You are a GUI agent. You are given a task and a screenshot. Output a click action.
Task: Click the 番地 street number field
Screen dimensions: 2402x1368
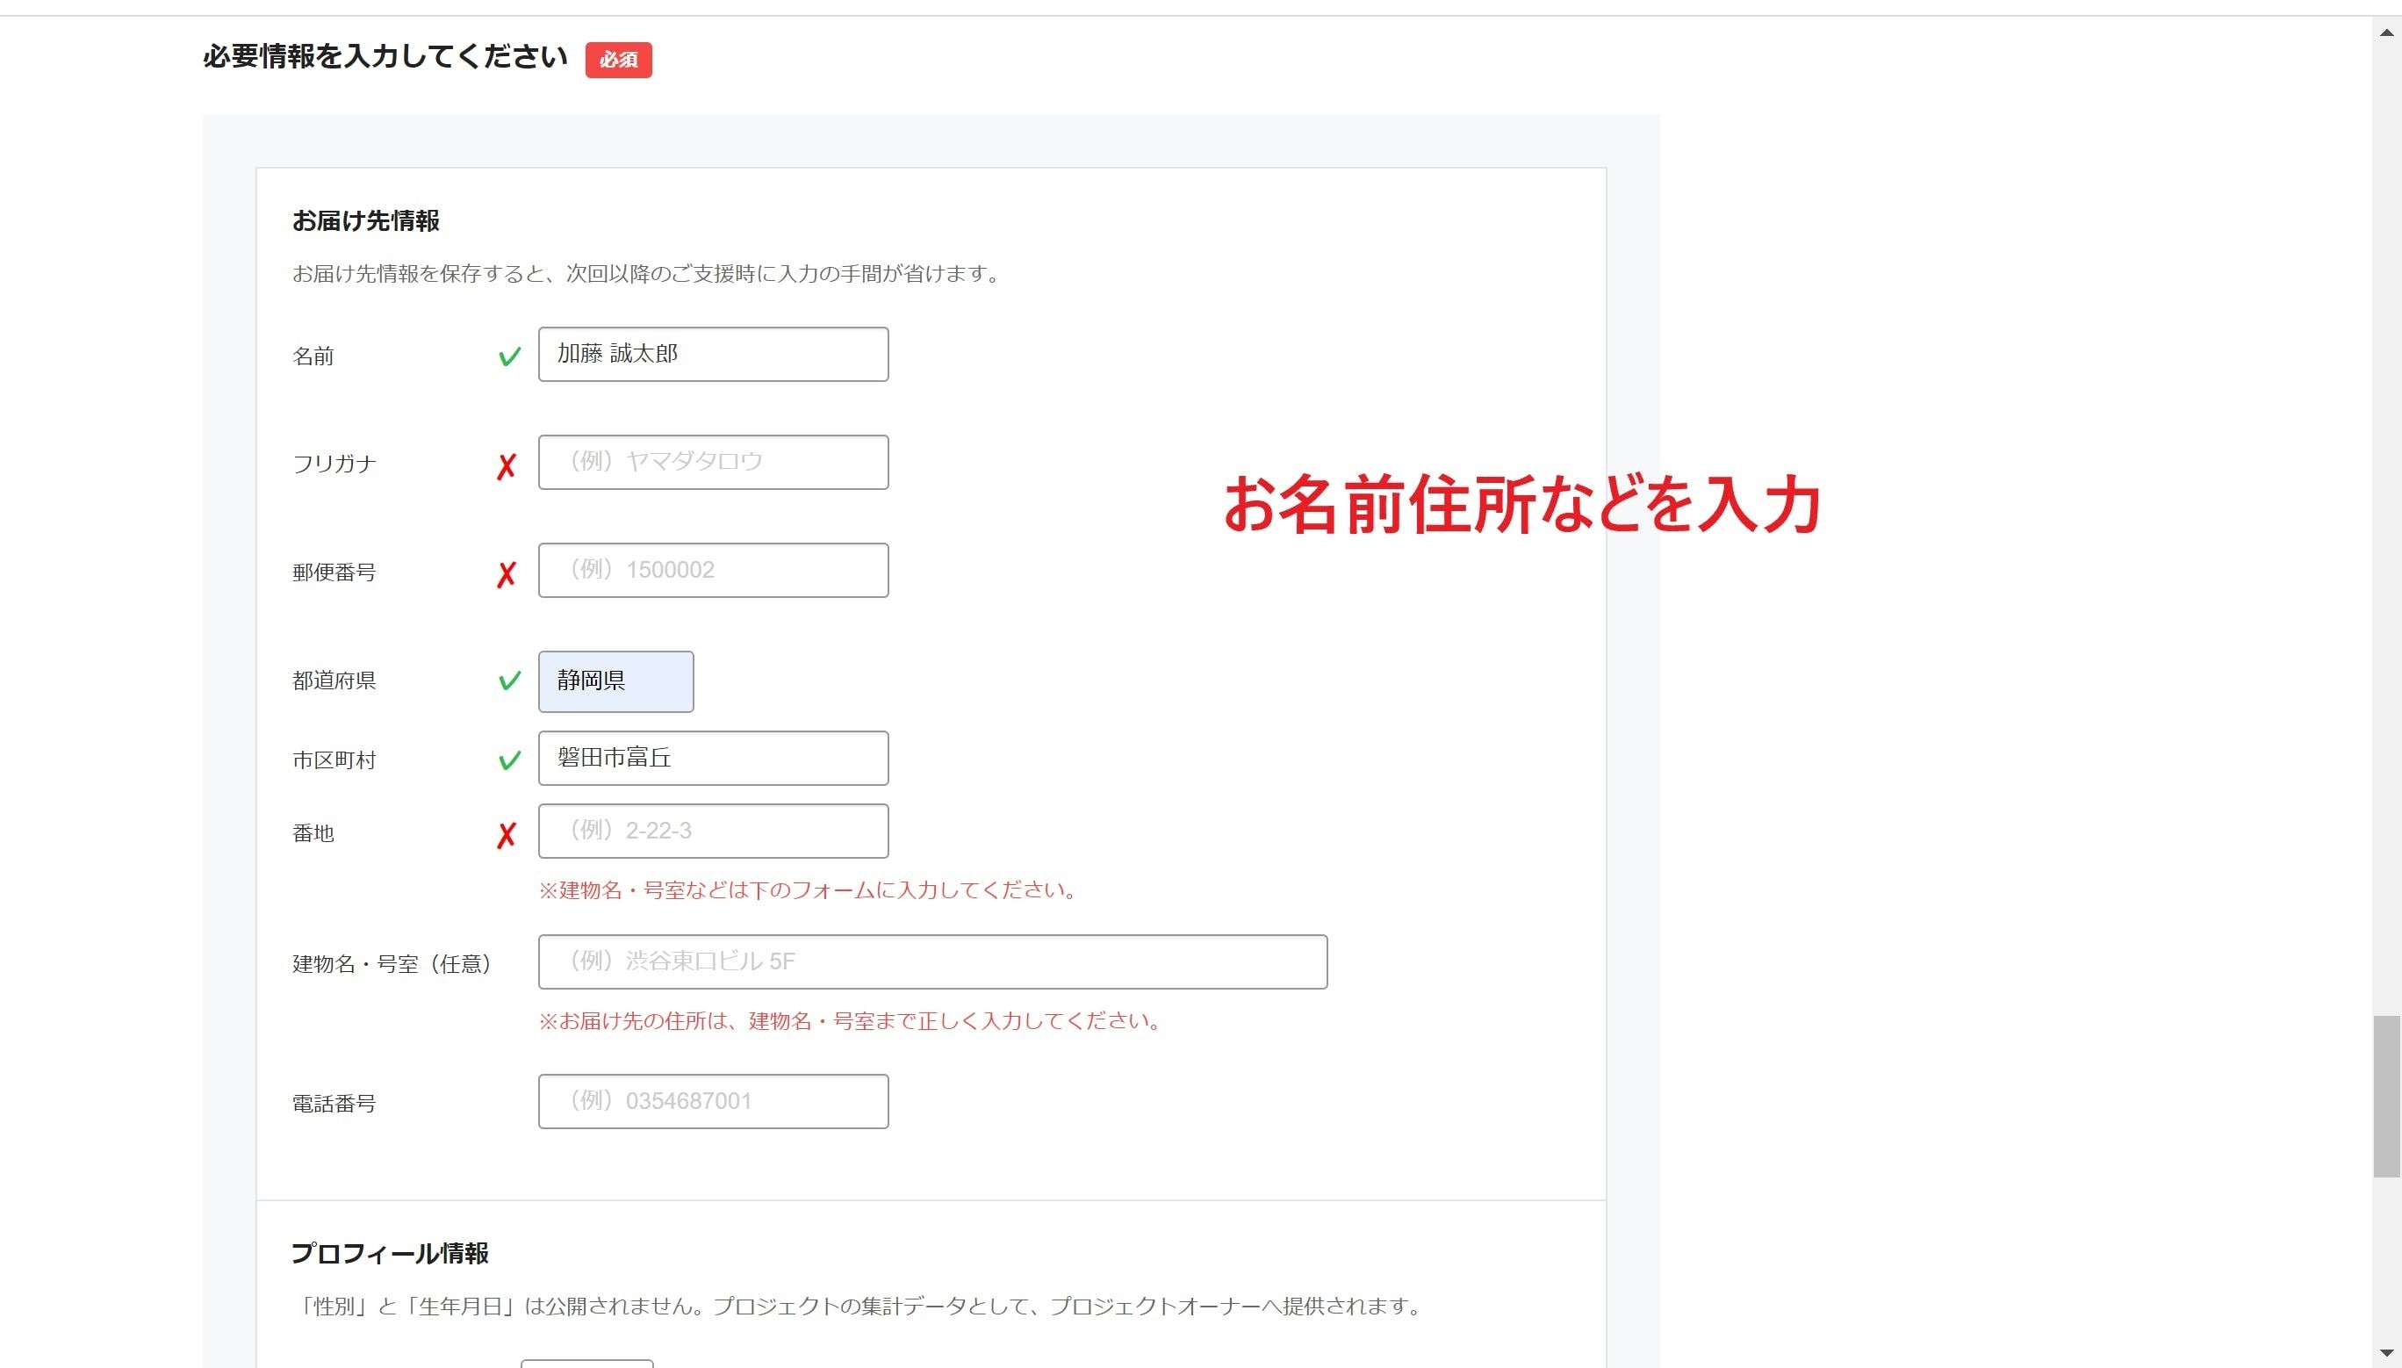tap(713, 831)
